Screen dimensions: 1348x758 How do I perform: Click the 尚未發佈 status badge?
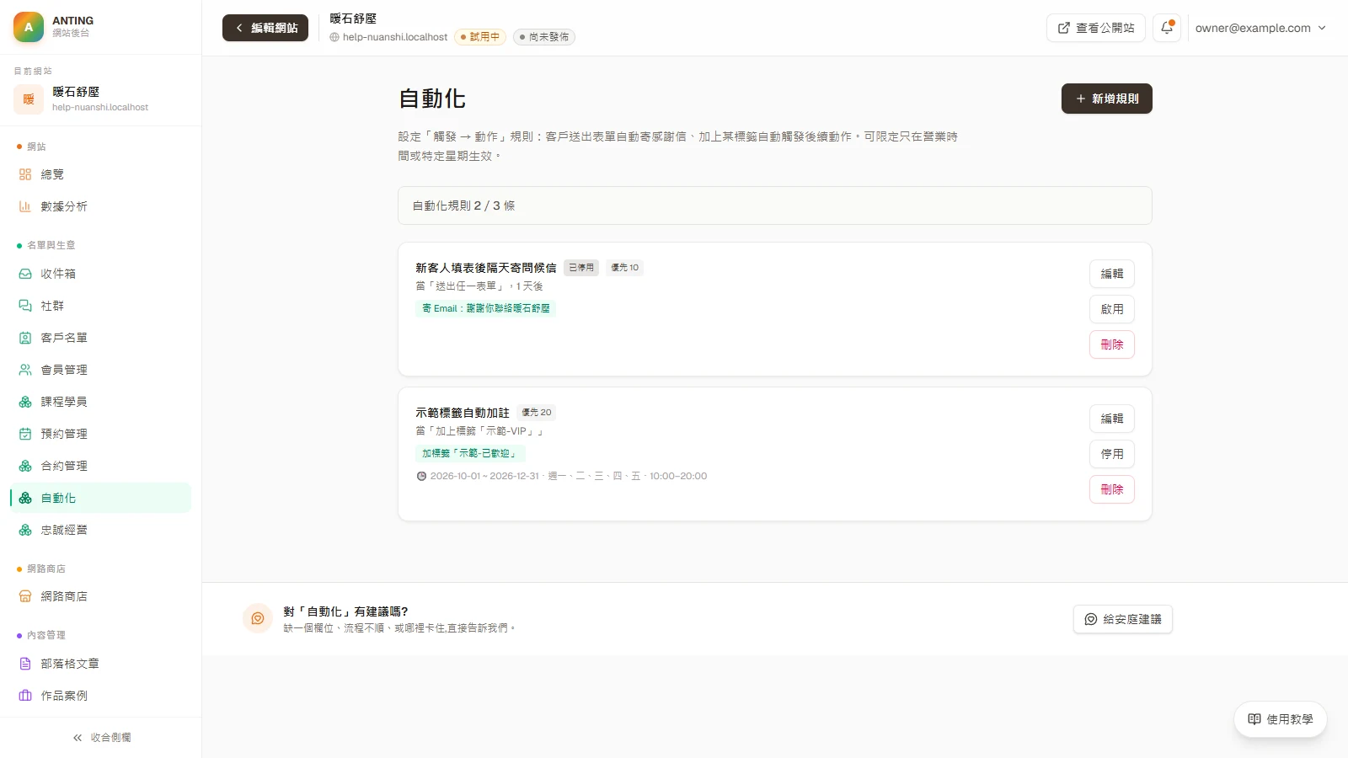[x=544, y=37]
